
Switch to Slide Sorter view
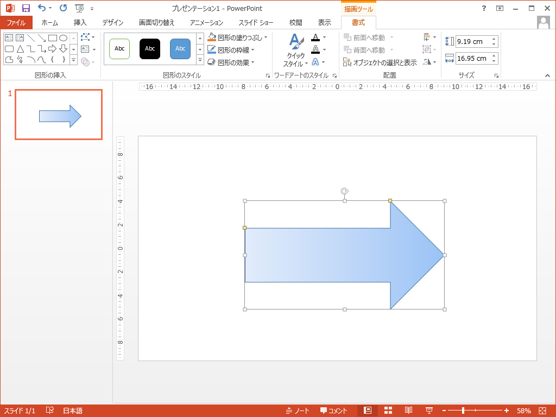click(x=388, y=410)
